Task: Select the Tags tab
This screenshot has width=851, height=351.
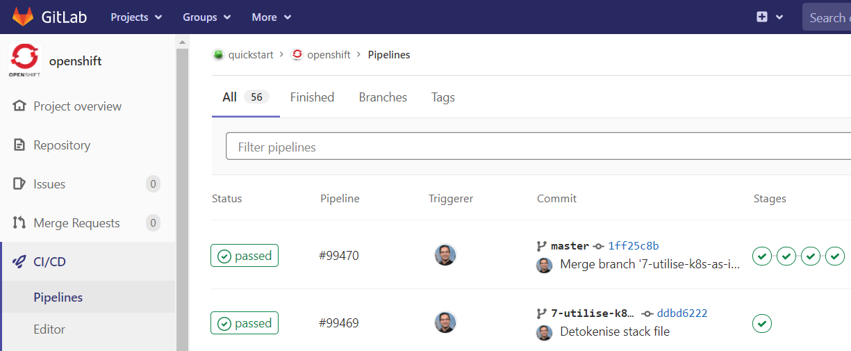Action: (x=443, y=97)
